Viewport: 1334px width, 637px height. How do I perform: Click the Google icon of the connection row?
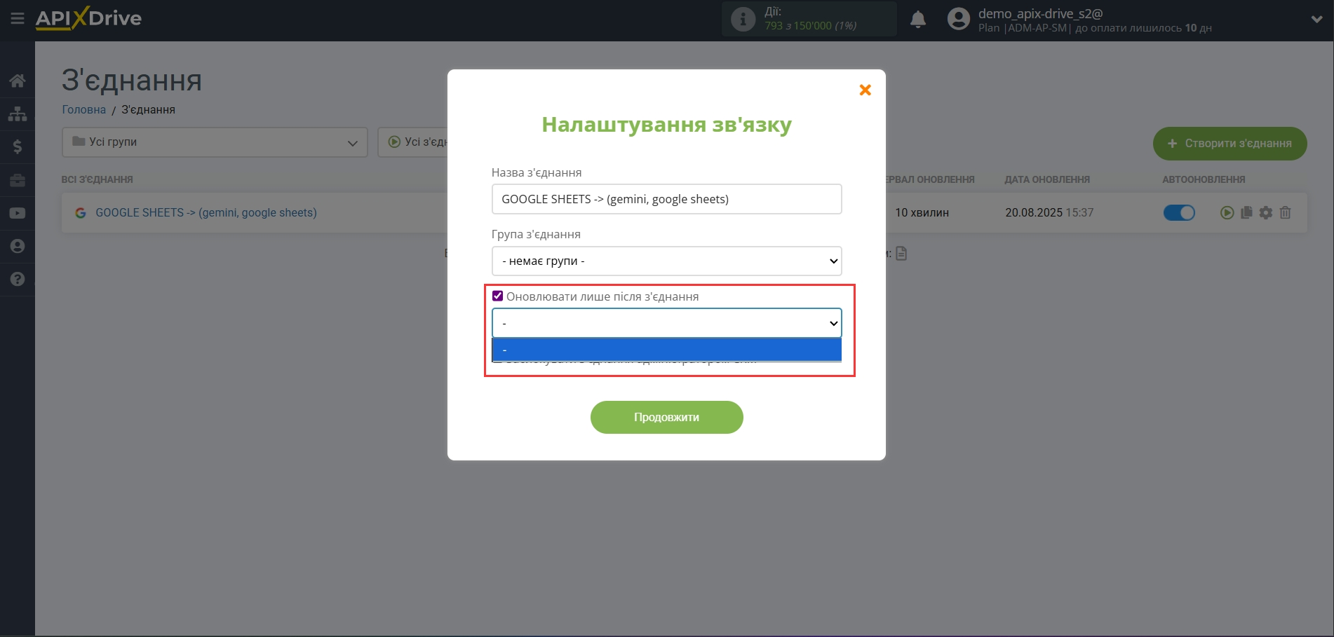[x=81, y=212]
